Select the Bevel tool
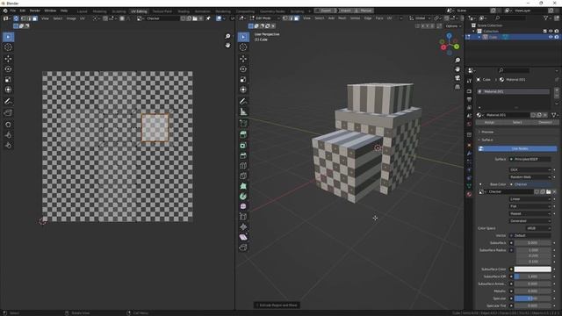Image resolution: width=562 pixels, height=316 pixels. [x=243, y=156]
